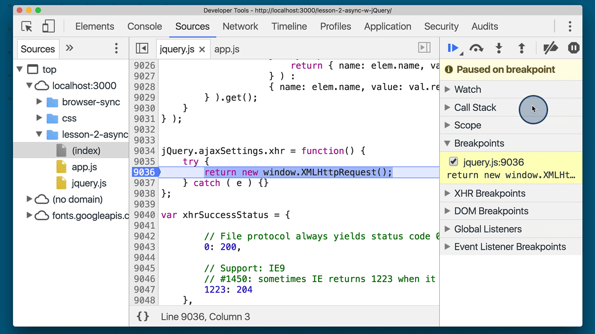
Task: Pretty-print code with the braces icon
Action: coord(143,316)
